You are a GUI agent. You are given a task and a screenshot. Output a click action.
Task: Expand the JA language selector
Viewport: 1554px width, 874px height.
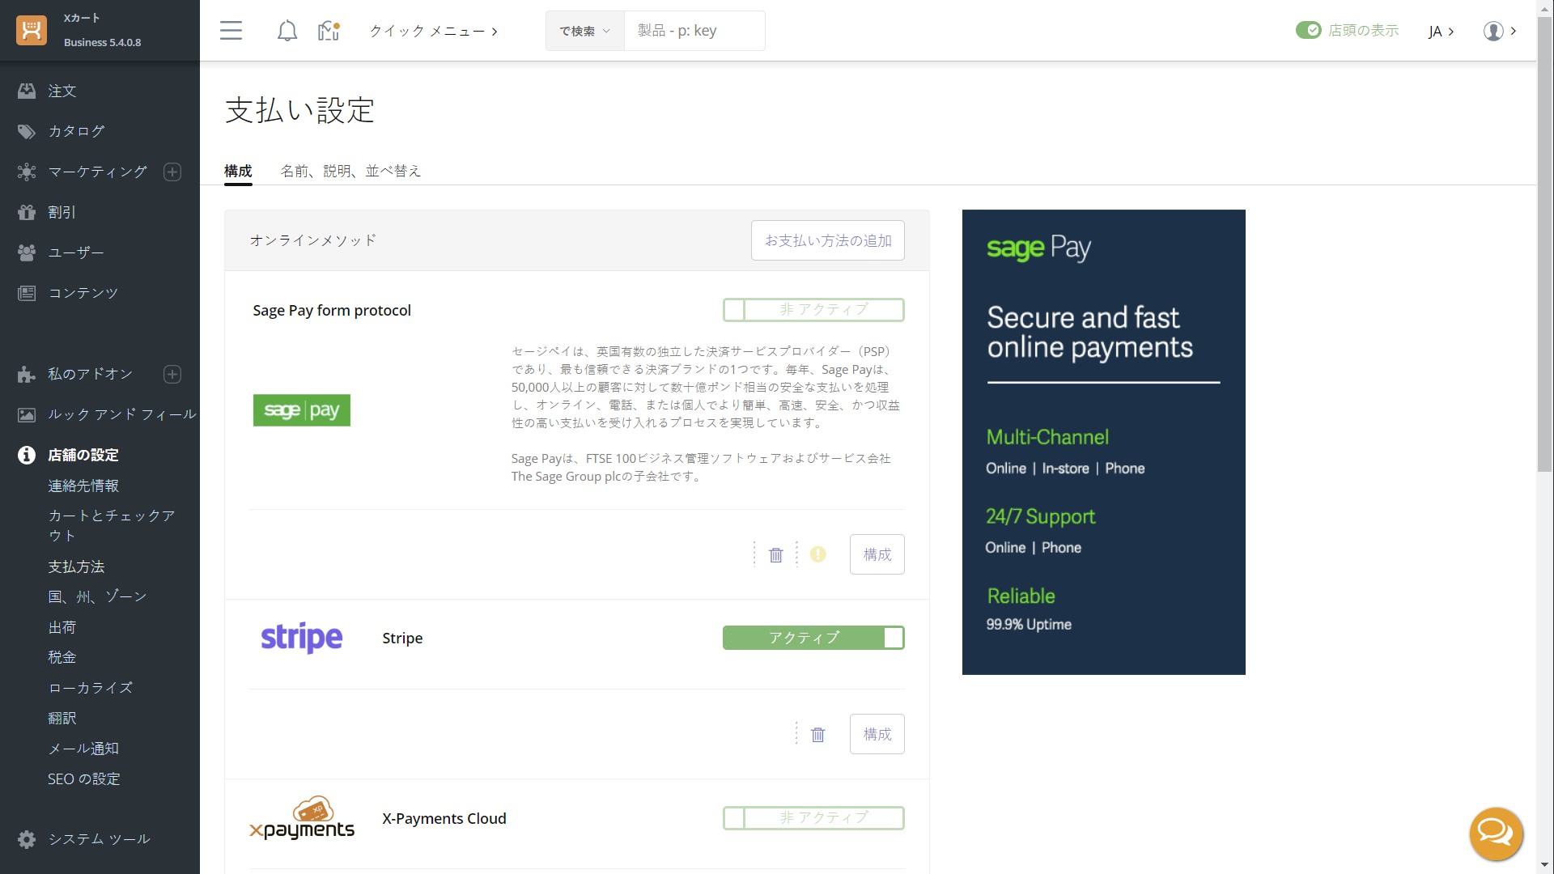tap(1441, 32)
